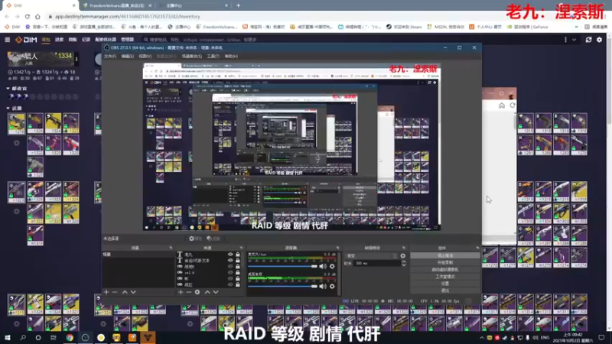612x344 pixels.
Task: Open desktop audio settings gear
Action: [332, 286]
